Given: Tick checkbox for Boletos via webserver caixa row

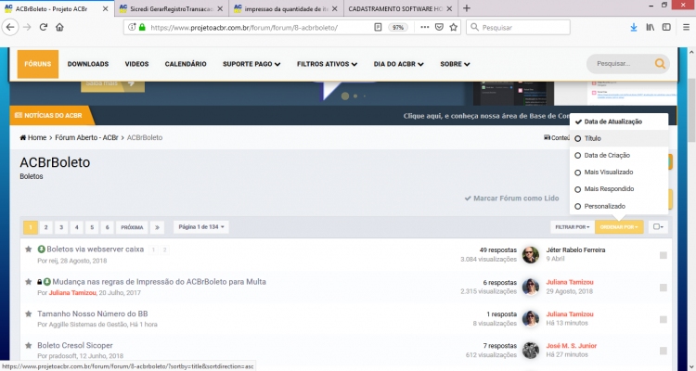Looking at the screenshot, I should click(x=664, y=255).
